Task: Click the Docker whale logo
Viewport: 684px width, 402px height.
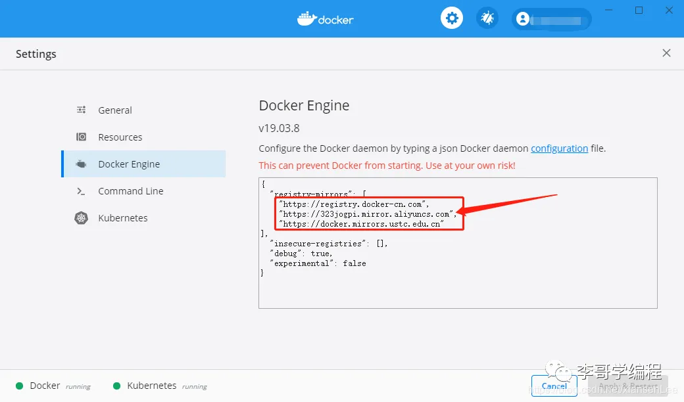Action: point(326,19)
